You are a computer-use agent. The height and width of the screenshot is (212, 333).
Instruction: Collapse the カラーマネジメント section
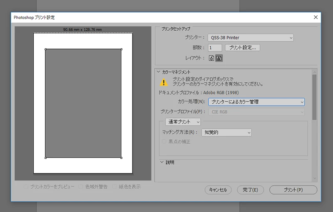coord(159,71)
